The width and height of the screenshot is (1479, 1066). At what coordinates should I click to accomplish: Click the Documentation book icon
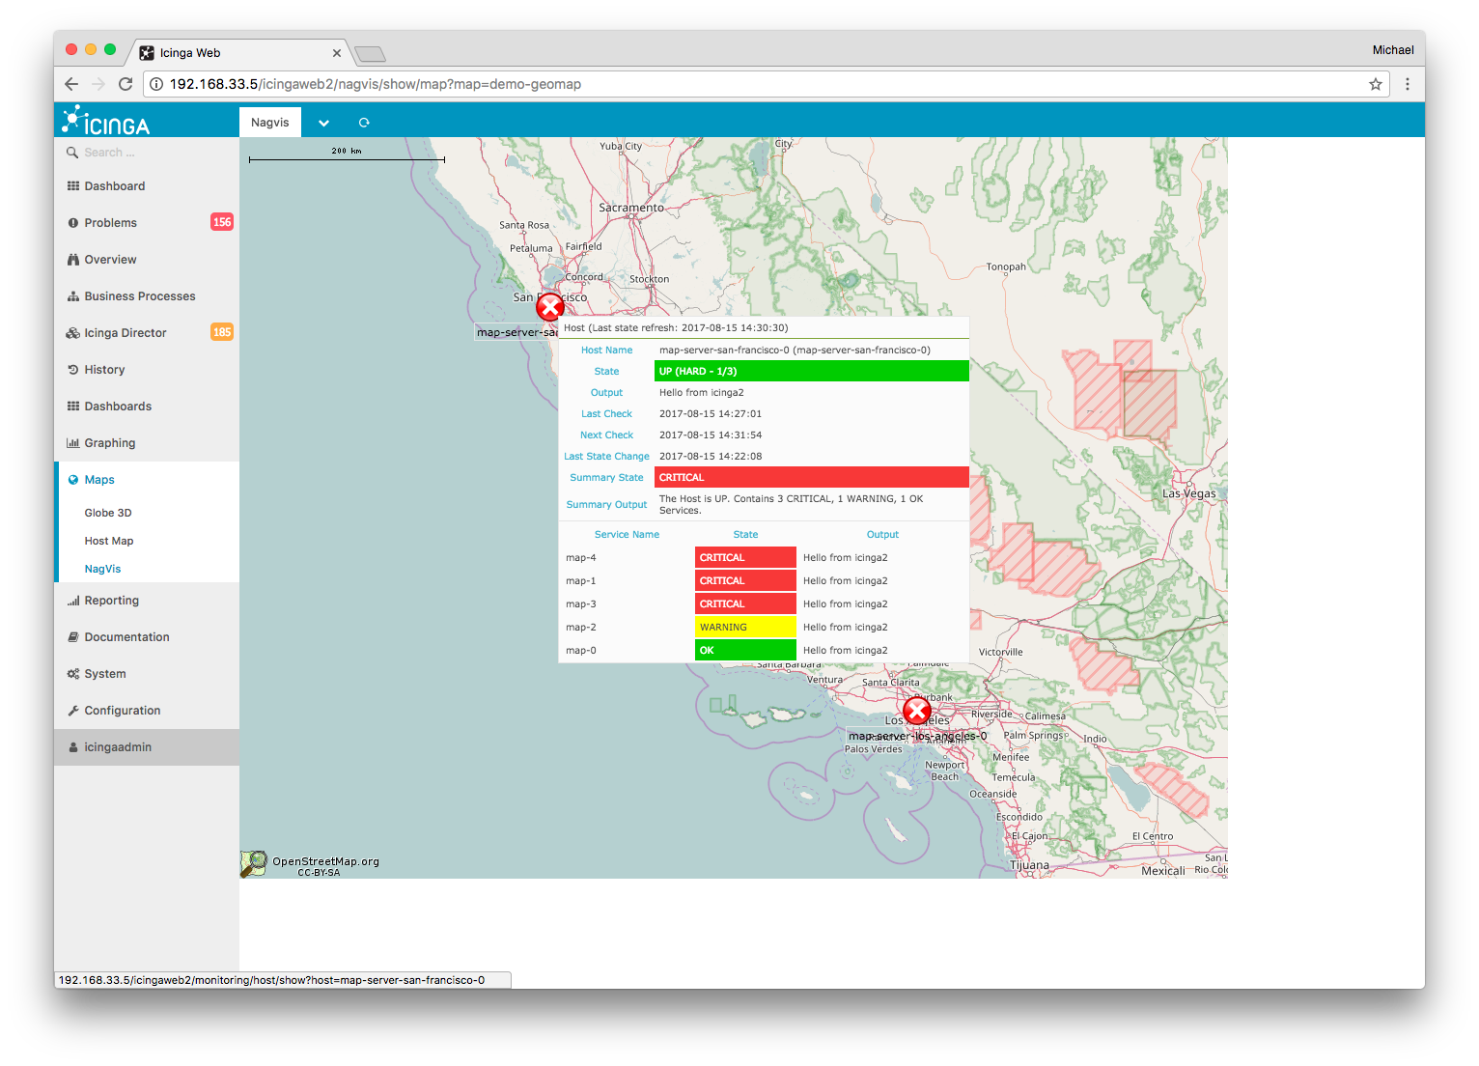pos(73,637)
